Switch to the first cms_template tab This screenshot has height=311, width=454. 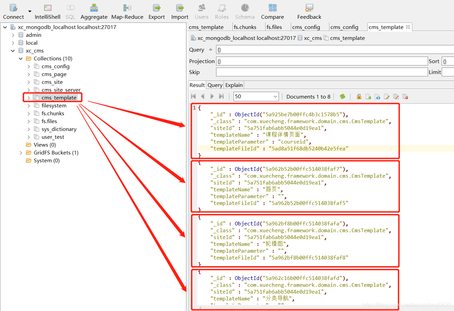click(206, 27)
